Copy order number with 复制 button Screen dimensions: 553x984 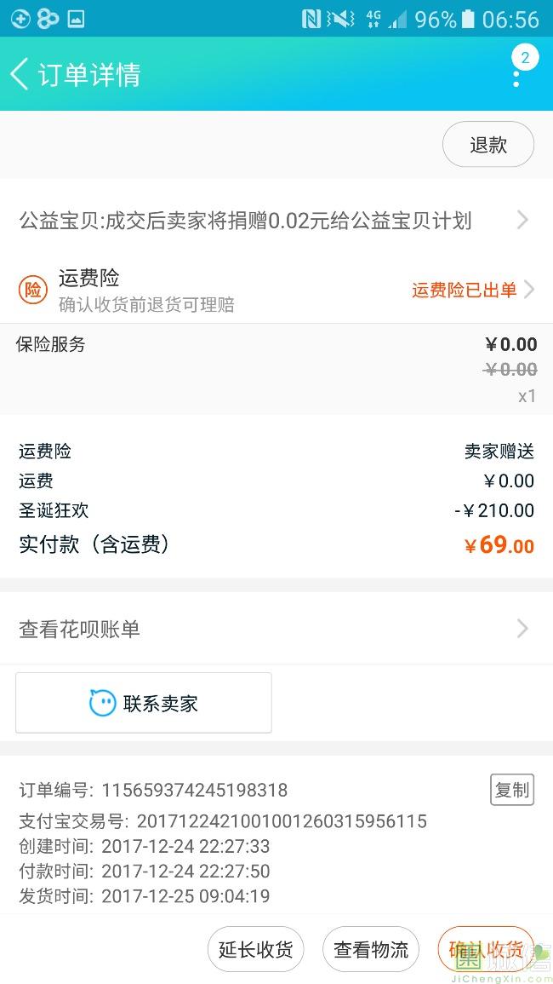[x=512, y=790]
